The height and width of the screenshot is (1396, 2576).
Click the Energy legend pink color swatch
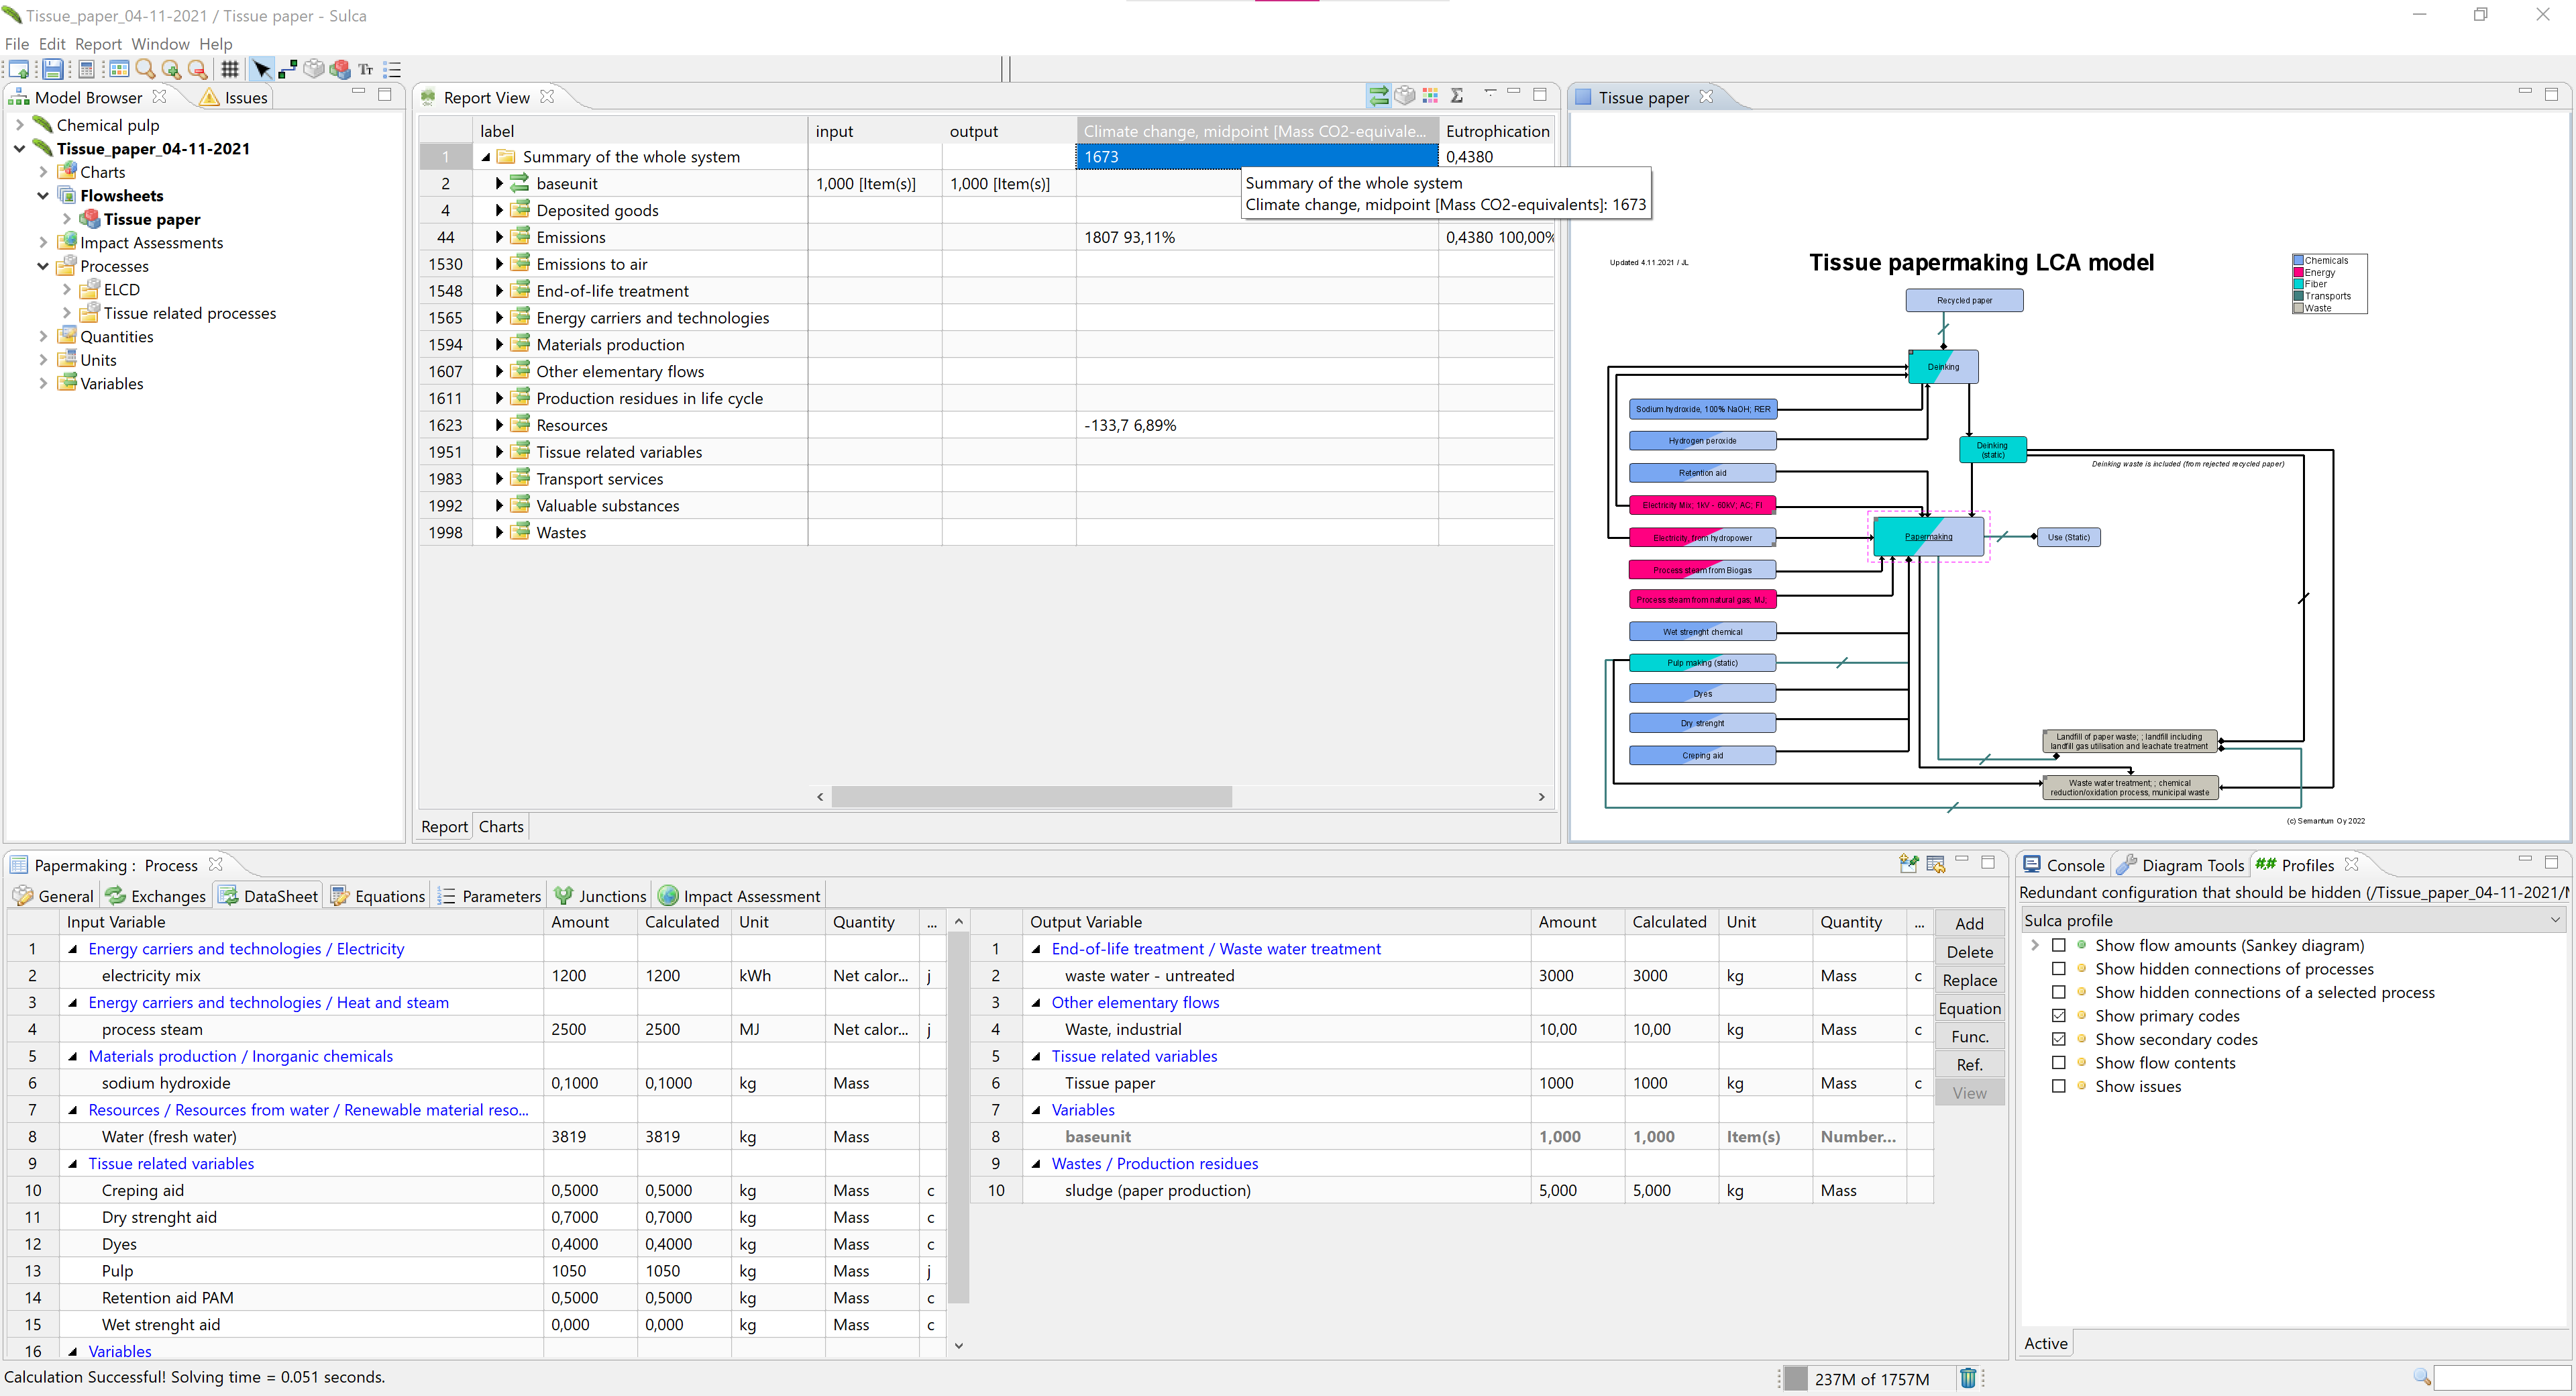point(2298,272)
